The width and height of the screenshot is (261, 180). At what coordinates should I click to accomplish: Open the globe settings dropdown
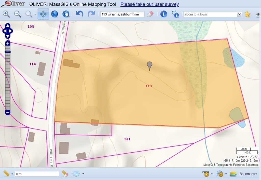click(226, 174)
